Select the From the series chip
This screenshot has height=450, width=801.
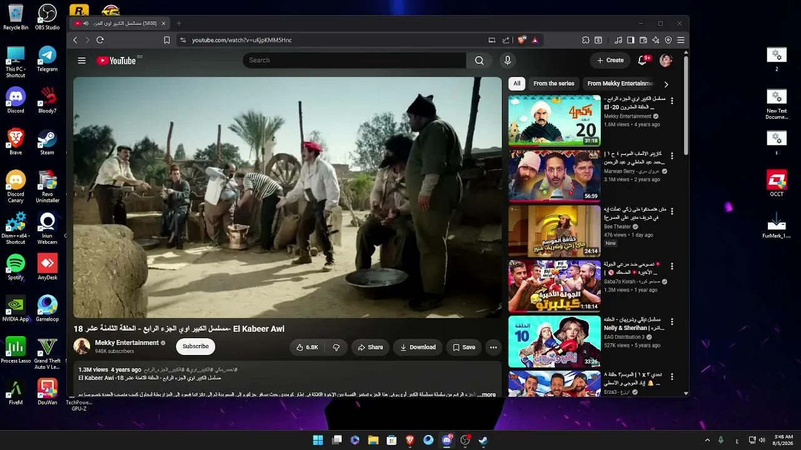click(554, 83)
